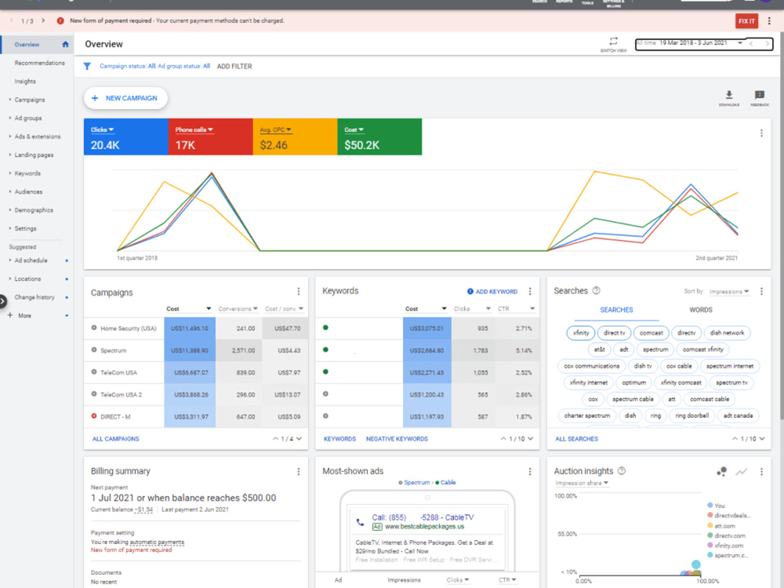The height and width of the screenshot is (588, 784).
Task: Switch to the WORDS tab
Action: (700, 310)
